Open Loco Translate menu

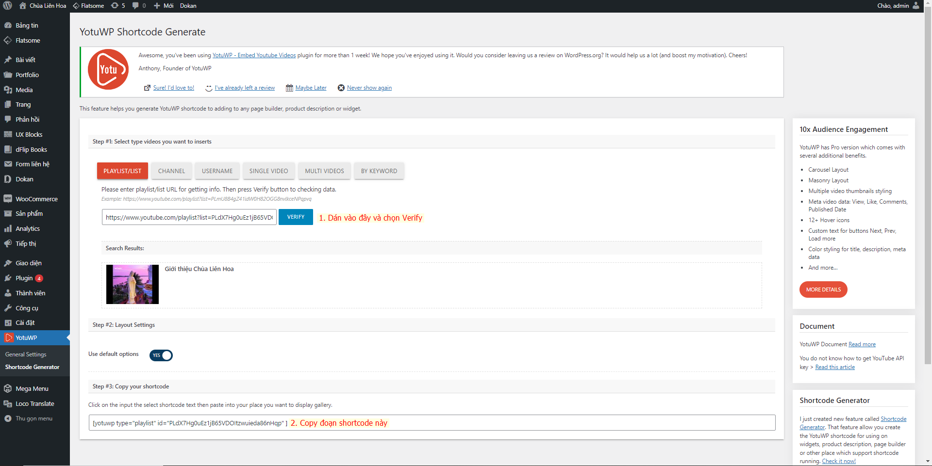pyautogui.click(x=35, y=403)
